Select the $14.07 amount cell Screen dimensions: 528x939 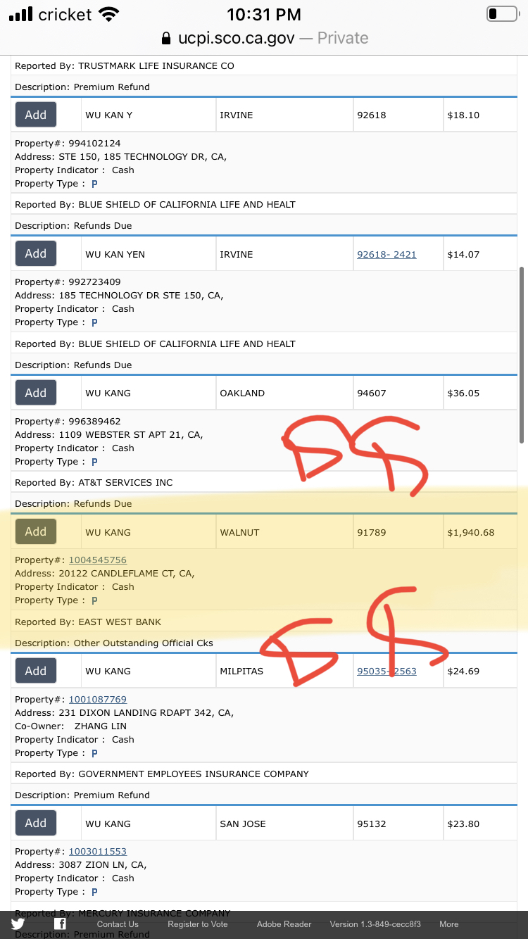pyautogui.click(x=480, y=254)
